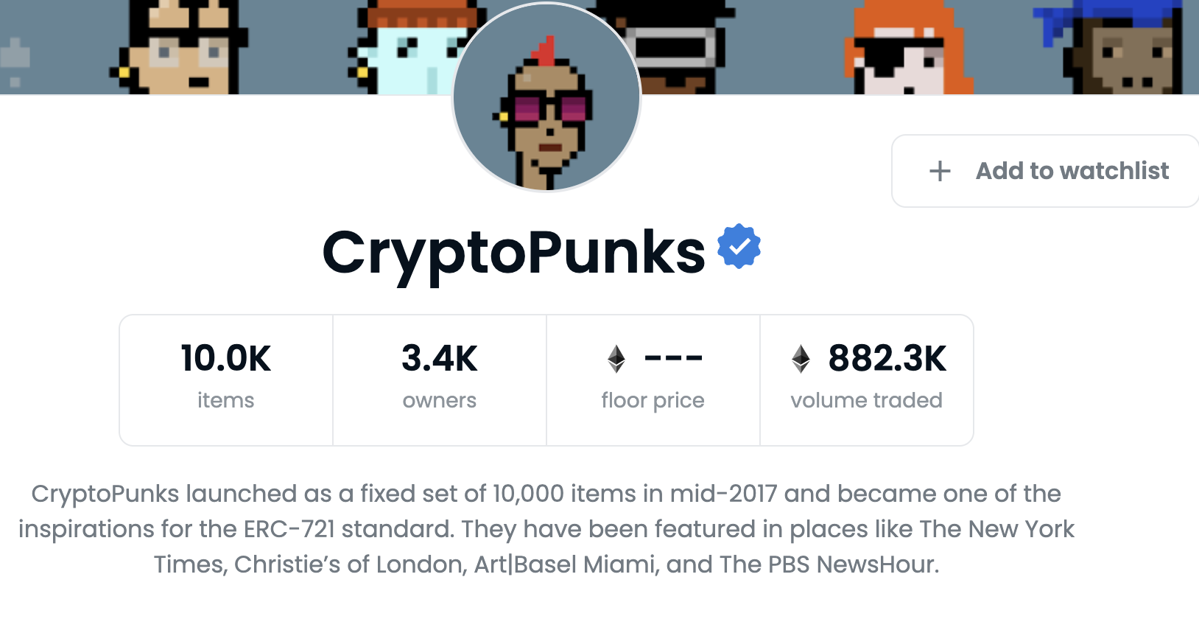The height and width of the screenshot is (619, 1199).
Task: Click the Ethereum icon beside 882.3K
Action: point(801,359)
